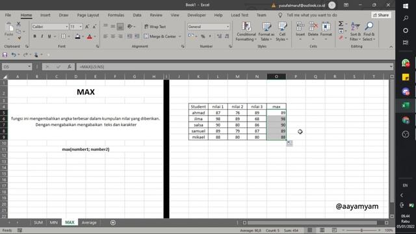Select the SUM sheet tab

[x=38, y=222]
